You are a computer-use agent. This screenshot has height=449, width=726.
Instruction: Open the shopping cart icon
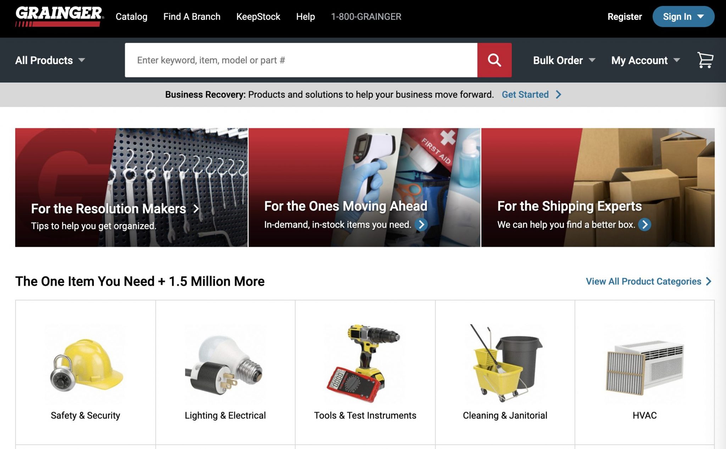pos(705,60)
